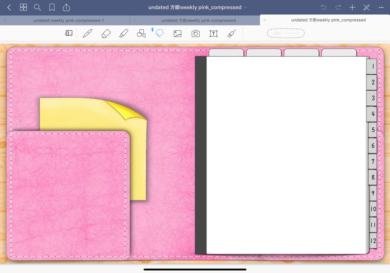Open the insert Image tool

pos(177,33)
